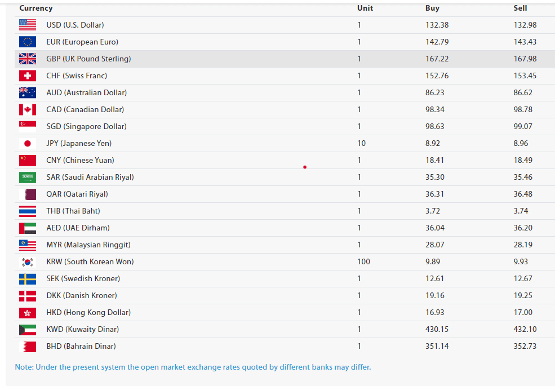The height and width of the screenshot is (386, 555).
Task: Select the Japanese flag icon
Action: [x=27, y=143]
